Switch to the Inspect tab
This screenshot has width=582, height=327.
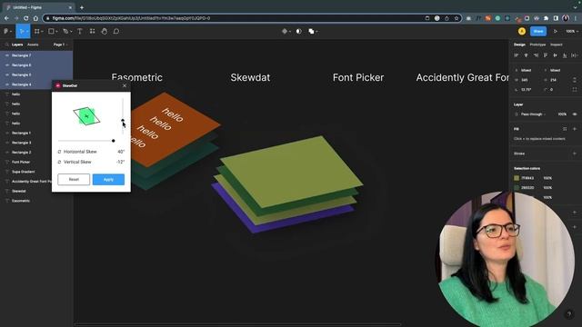click(x=556, y=45)
